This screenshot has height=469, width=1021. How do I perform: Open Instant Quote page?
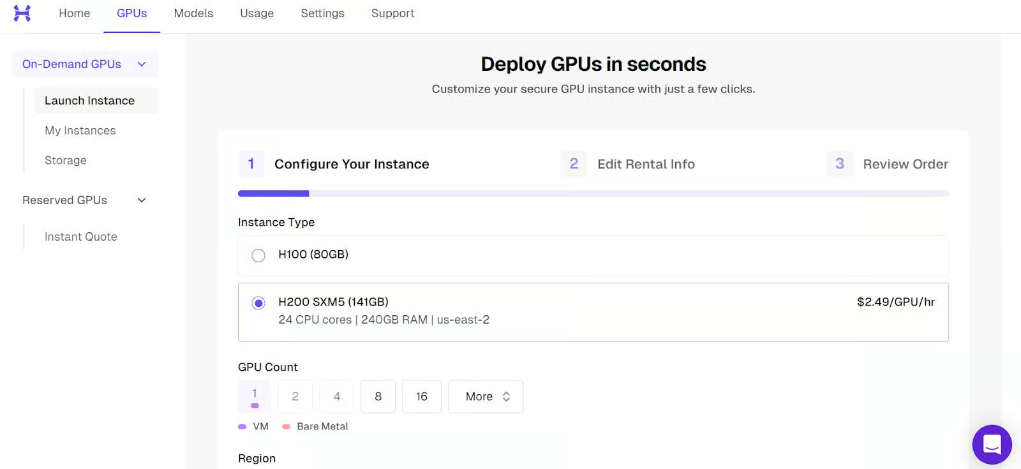[x=81, y=237]
